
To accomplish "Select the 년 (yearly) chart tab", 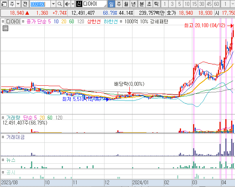I will (x=134, y=4).
